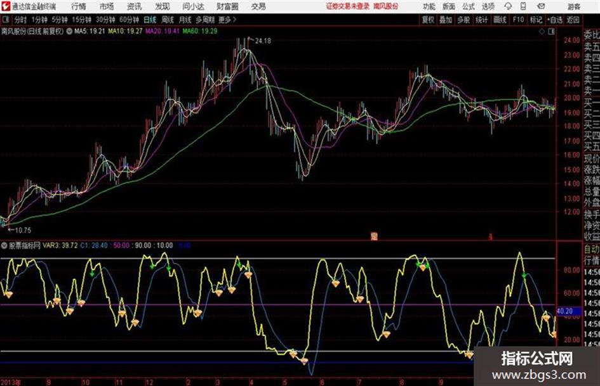
Task: Open the 行情 menu
Action: (x=79, y=6)
